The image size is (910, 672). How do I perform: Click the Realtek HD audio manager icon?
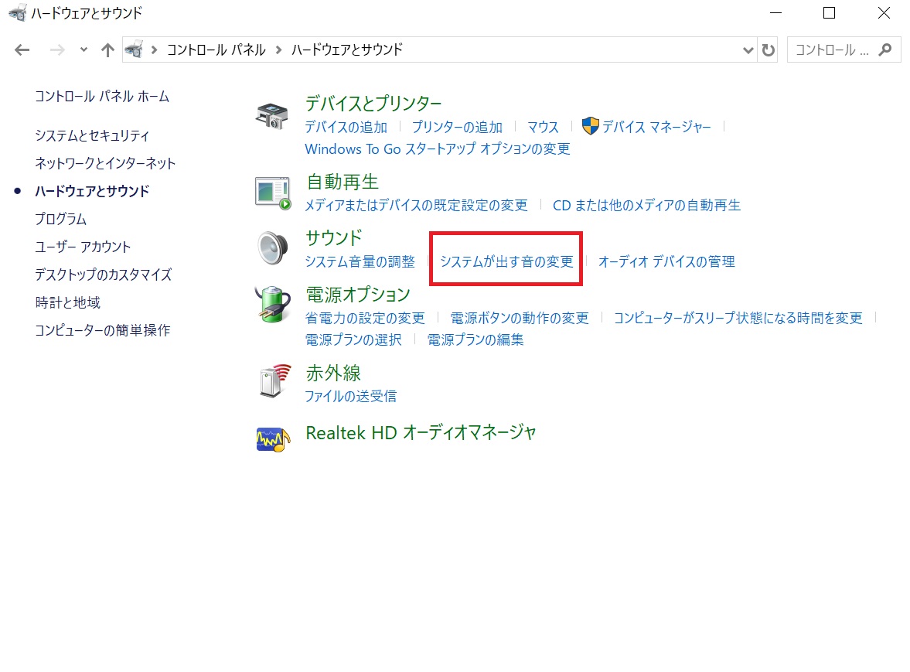[272, 438]
